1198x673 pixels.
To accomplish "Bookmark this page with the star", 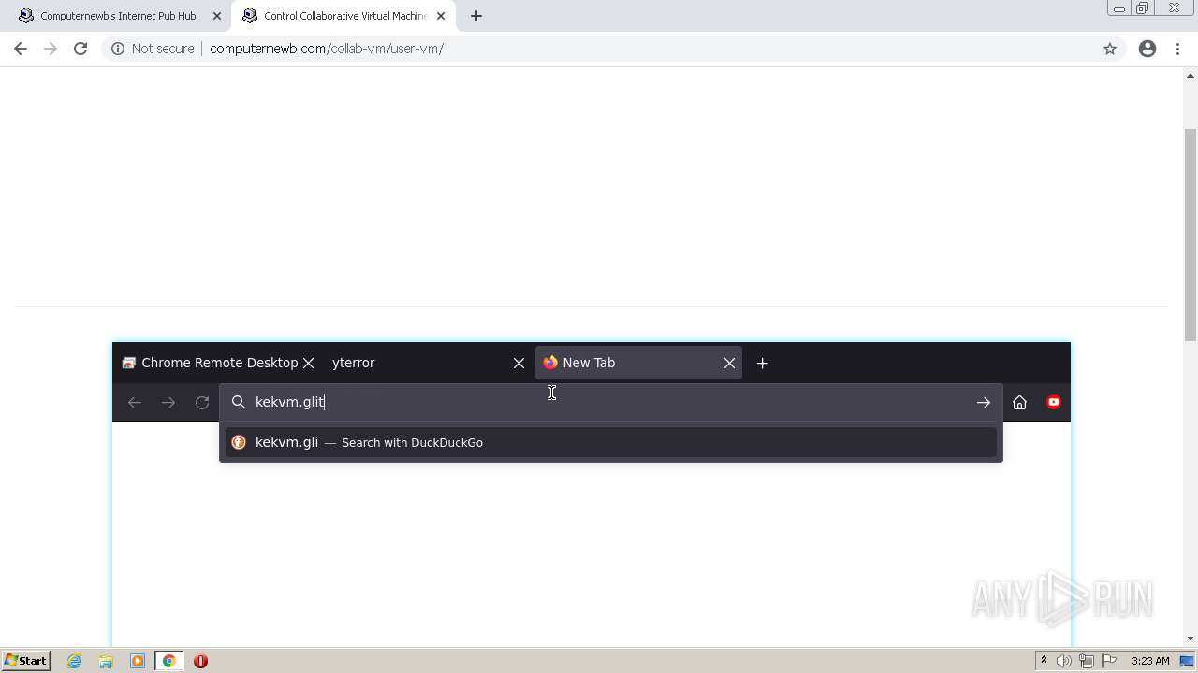I will pos(1110,49).
